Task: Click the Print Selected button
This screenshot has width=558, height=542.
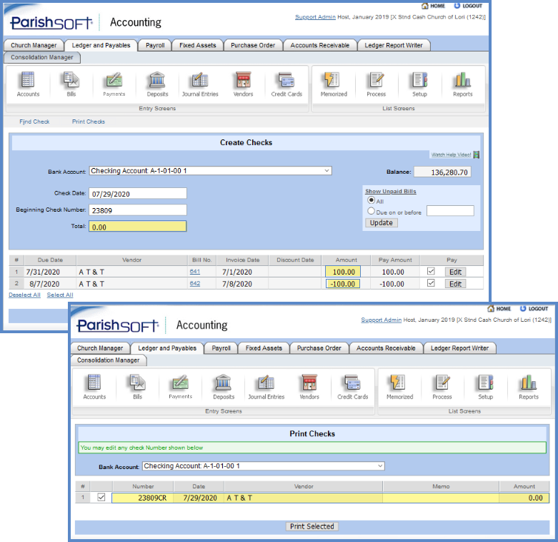Action: (312, 526)
